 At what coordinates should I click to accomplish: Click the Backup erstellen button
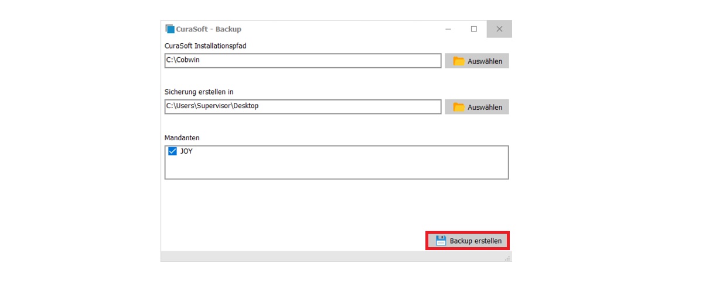click(x=467, y=241)
